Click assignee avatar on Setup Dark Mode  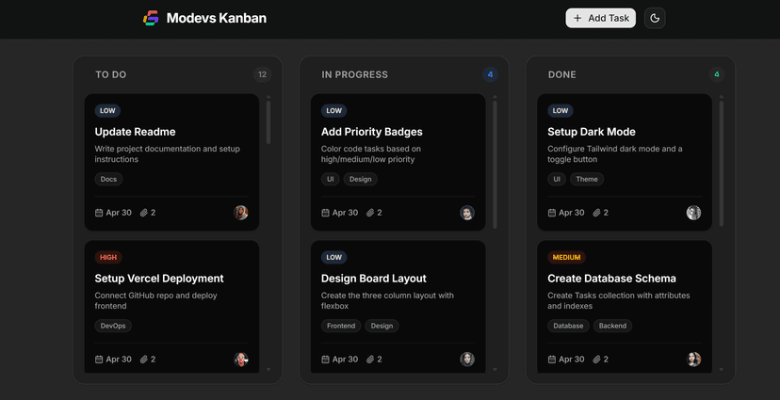tap(693, 213)
